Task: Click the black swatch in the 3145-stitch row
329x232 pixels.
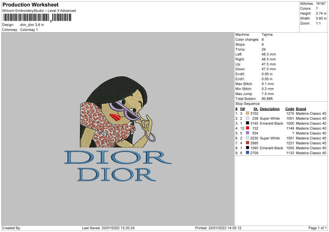Action: pos(247,123)
